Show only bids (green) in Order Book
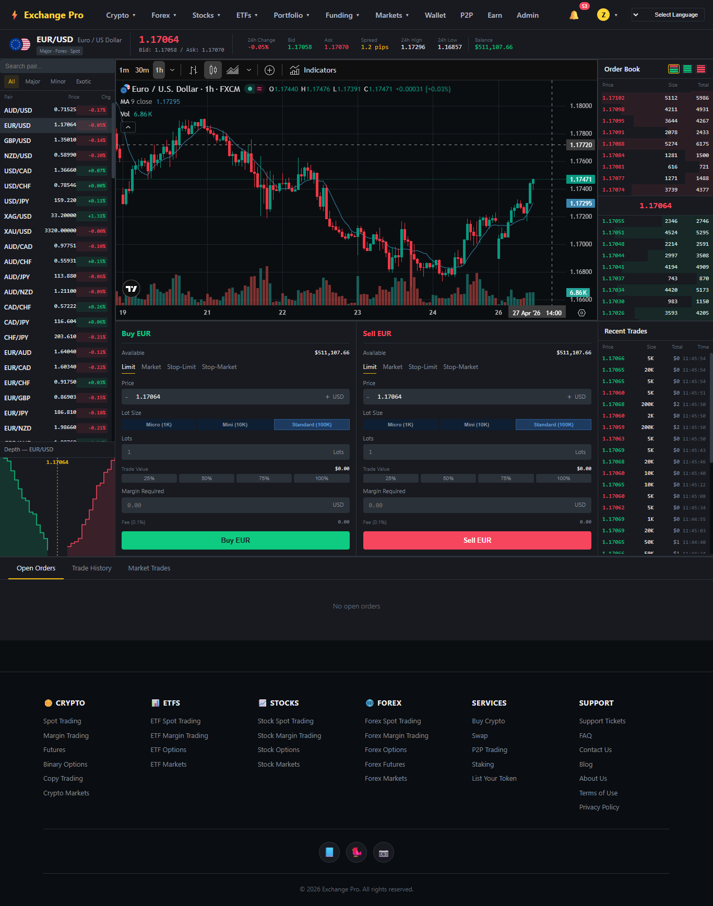 687,69
